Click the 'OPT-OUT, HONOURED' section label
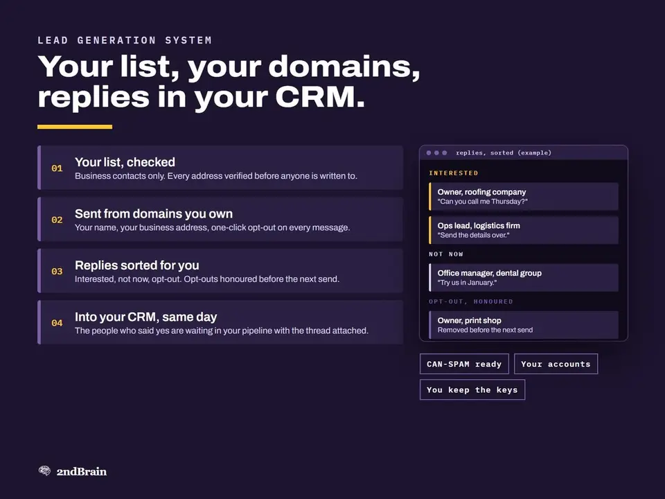This screenshot has height=499, width=665. click(471, 301)
